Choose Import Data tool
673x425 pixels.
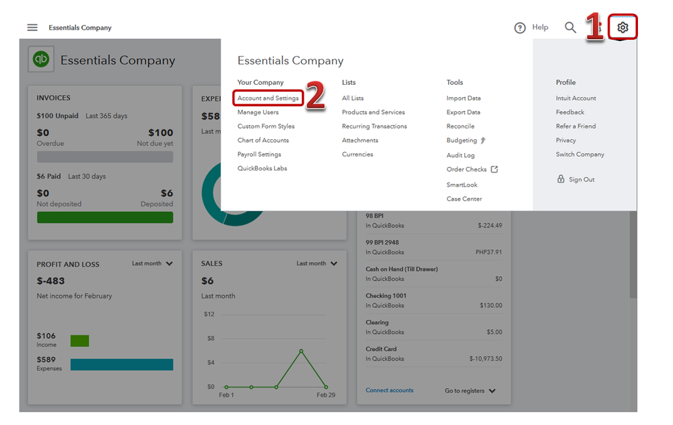463,98
